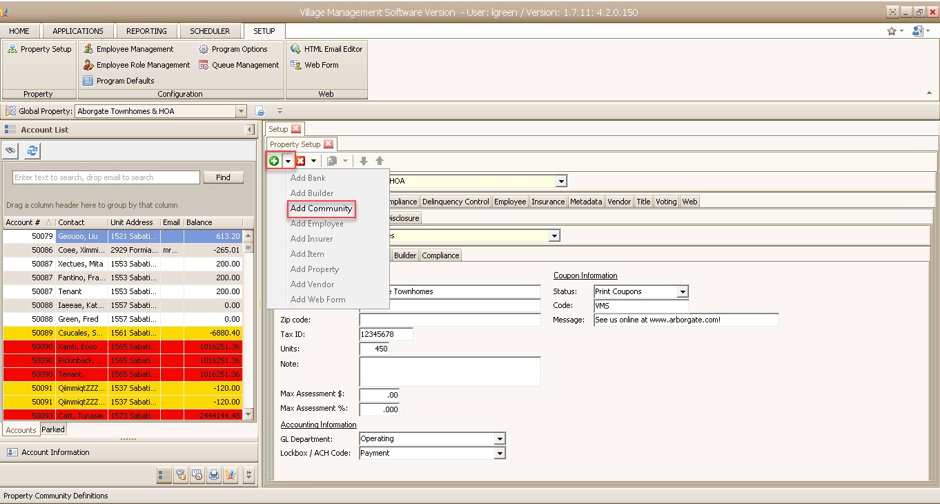Open the Metadata tab
Viewport: 940px width, 504px height.
pyautogui.click(x=586, y=202)
